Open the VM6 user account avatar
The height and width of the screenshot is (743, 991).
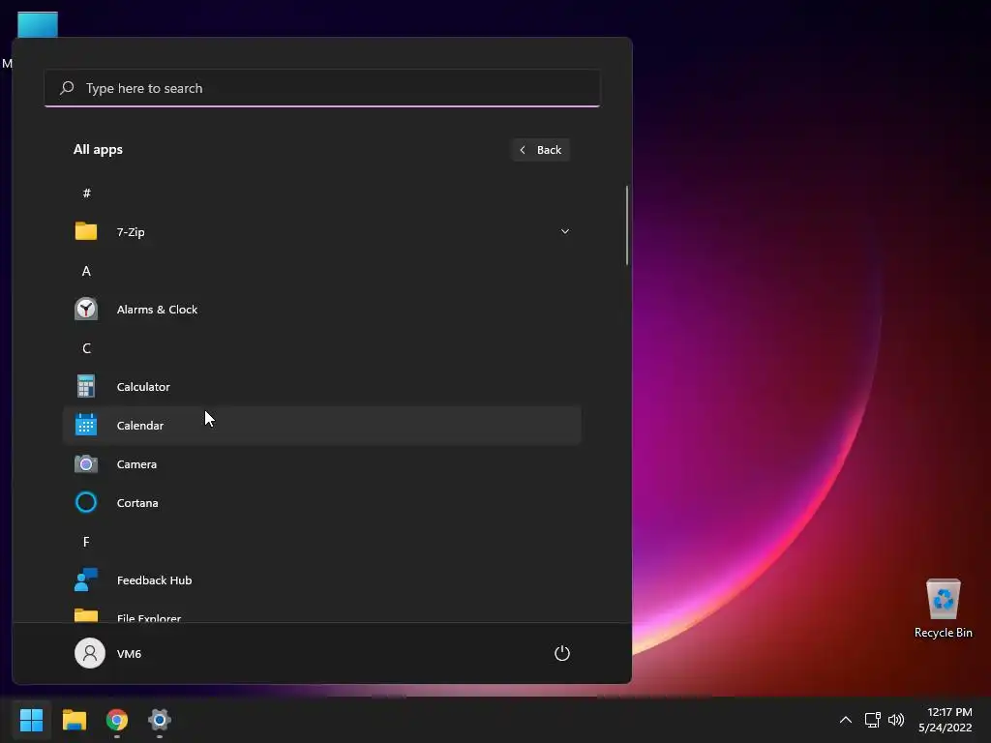click(90, 653)
